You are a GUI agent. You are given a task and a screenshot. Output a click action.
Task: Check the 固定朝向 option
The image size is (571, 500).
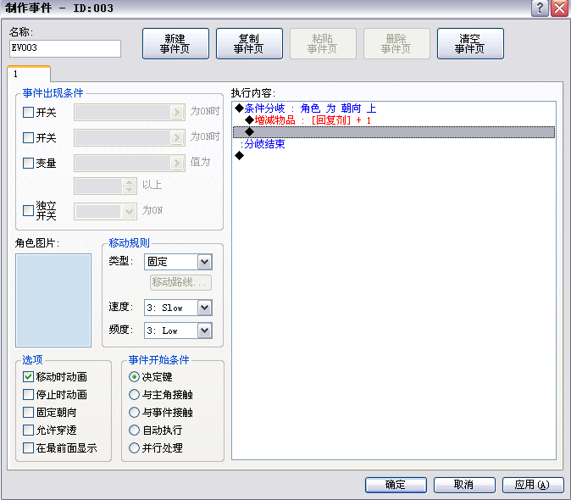coord(28,412)
